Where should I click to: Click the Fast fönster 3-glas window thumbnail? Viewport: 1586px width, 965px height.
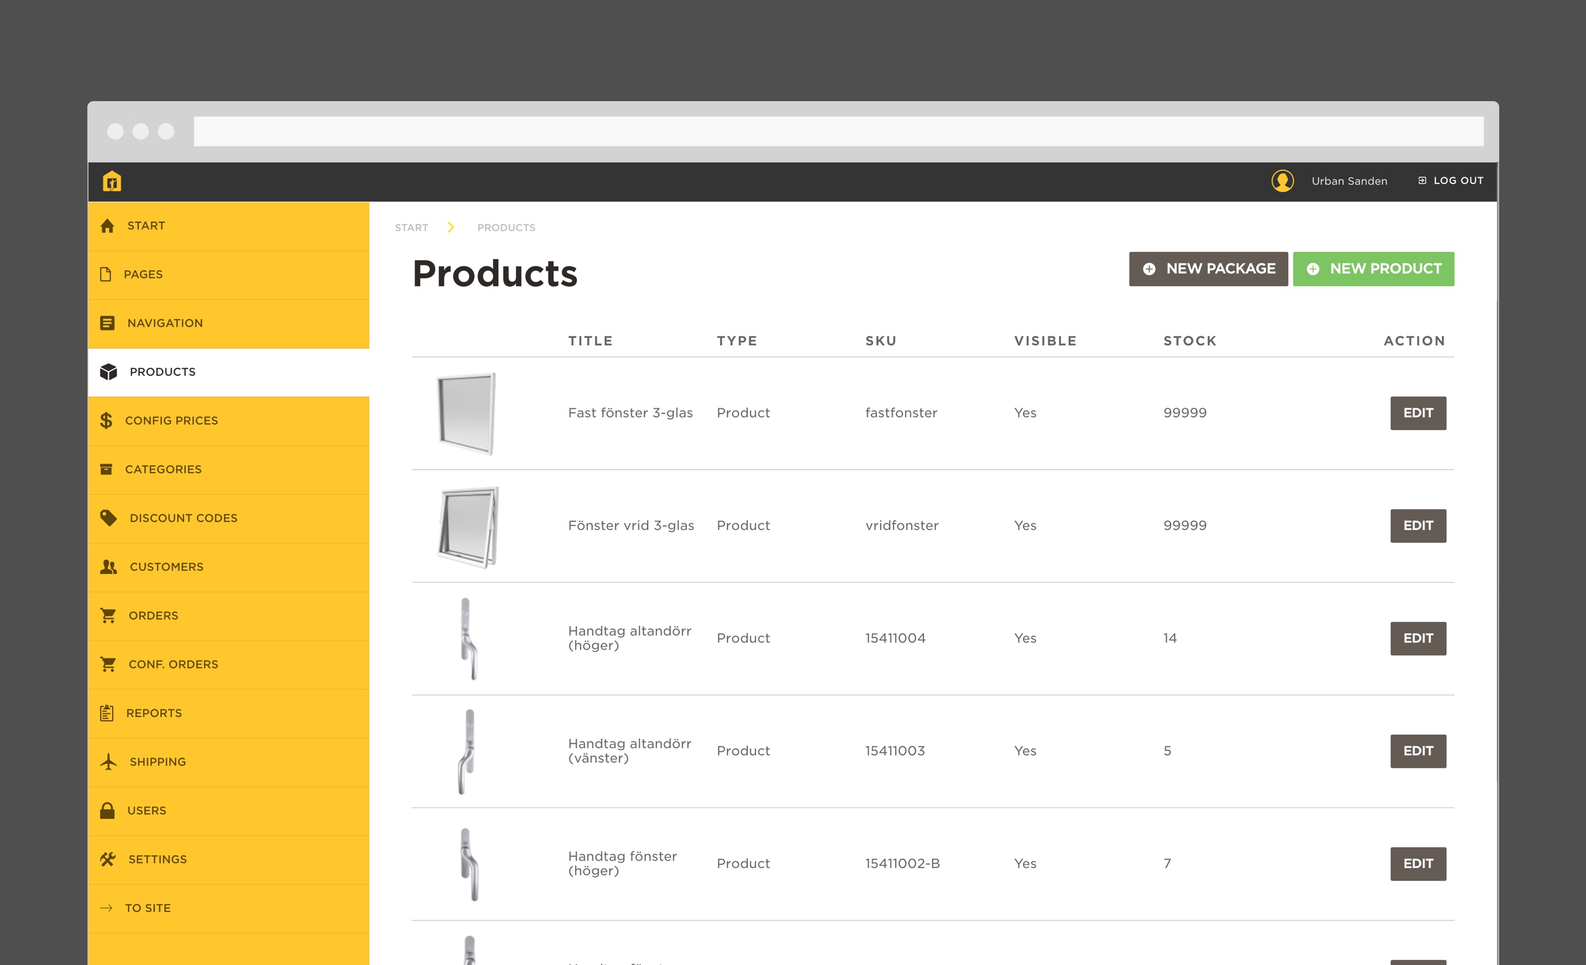[x=467, y=413]
